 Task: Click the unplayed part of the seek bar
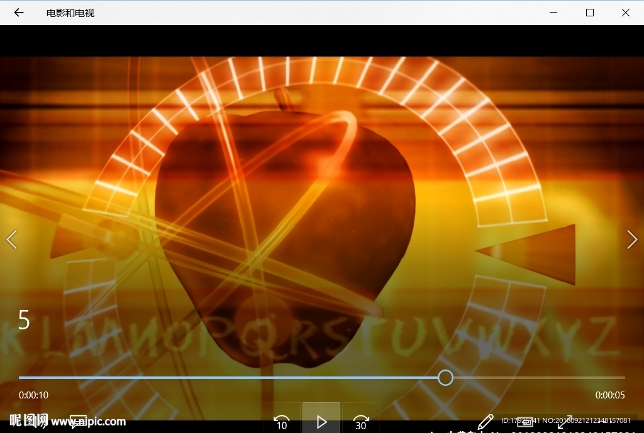point(539,377)
